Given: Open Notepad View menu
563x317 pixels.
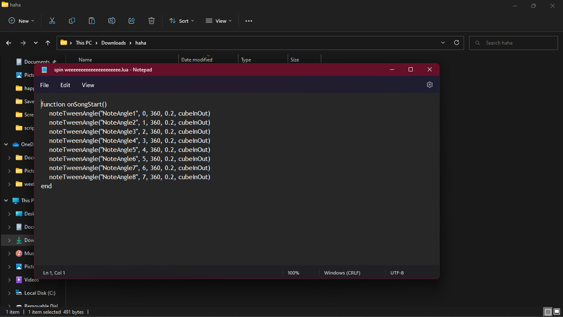Looking at the screenshot, I should [88, 85].
